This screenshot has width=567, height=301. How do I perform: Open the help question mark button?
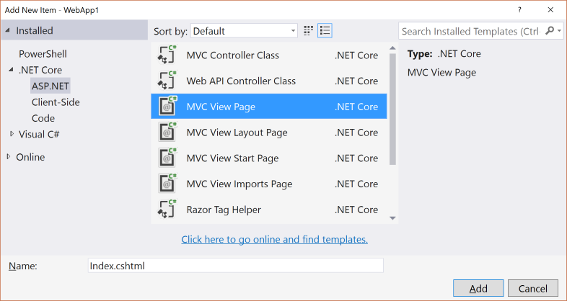point(519,10)
